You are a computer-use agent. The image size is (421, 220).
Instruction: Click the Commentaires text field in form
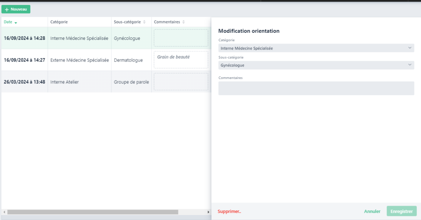[316, 88]
